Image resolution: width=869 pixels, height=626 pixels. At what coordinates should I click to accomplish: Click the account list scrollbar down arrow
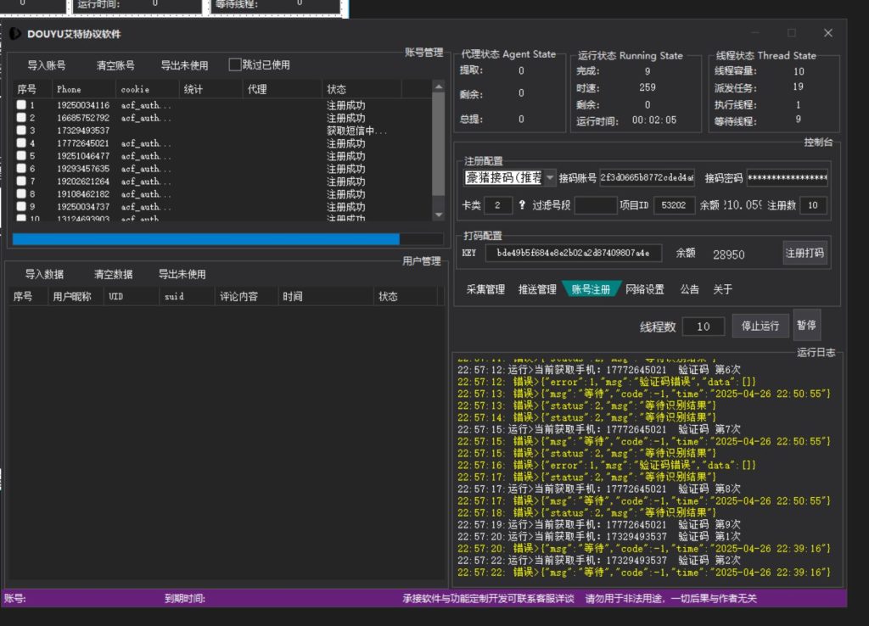coord(438,215)
